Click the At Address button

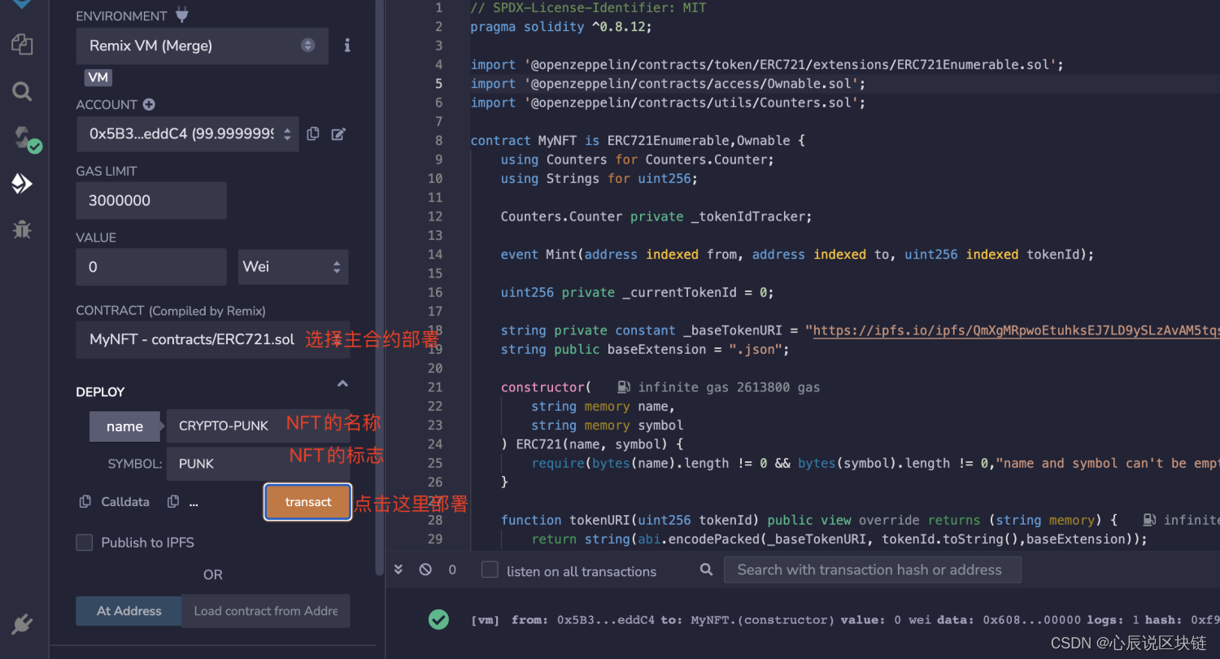(128, 611)
